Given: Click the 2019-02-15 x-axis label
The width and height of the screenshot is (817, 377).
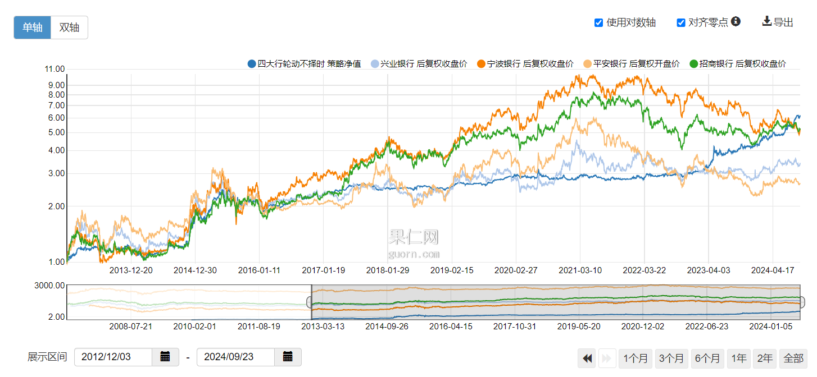Looking at the screenshot, I should pyautogui.click(x=452, y=270).
